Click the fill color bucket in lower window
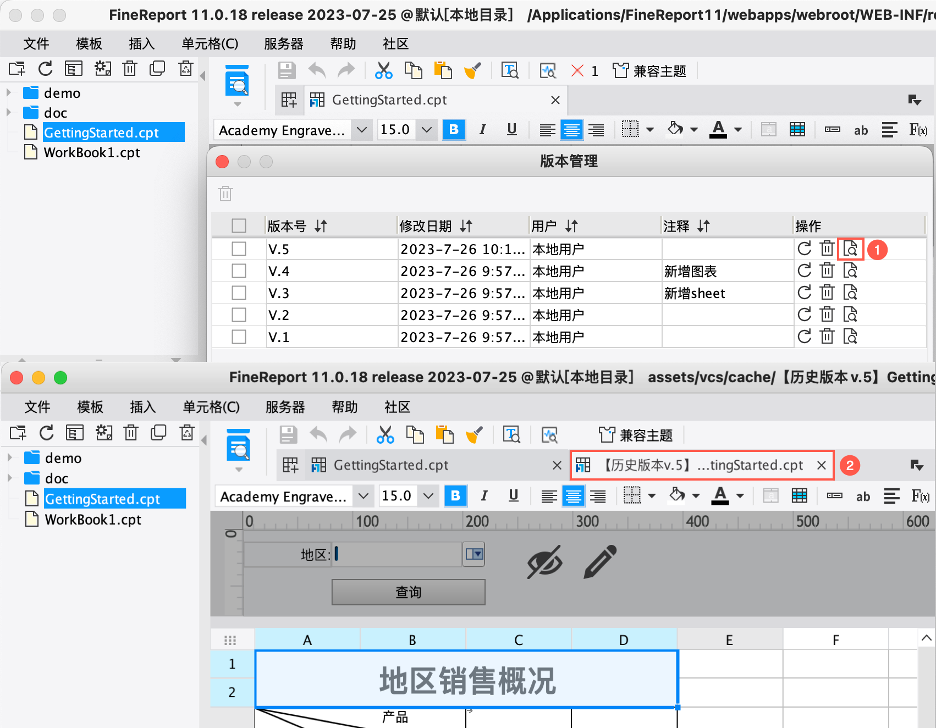Viewport: 936px width, 728px height. [676, 496]
